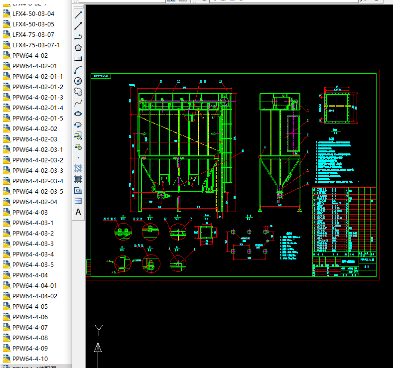This screenshot has height=368, width=393.
Task: Click the PPW64-4-03-5 list item
Action: [33, 264]
